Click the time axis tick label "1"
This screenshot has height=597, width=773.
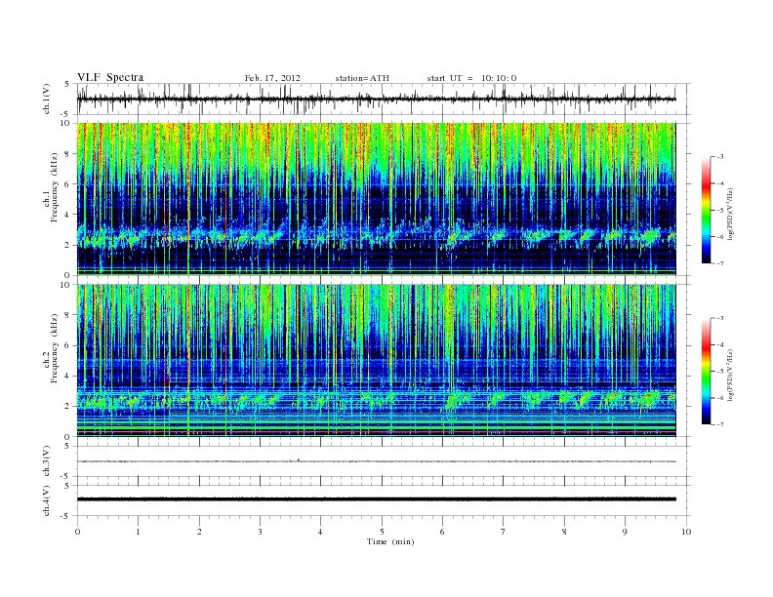pyautogui.click(x=138, y=532)
